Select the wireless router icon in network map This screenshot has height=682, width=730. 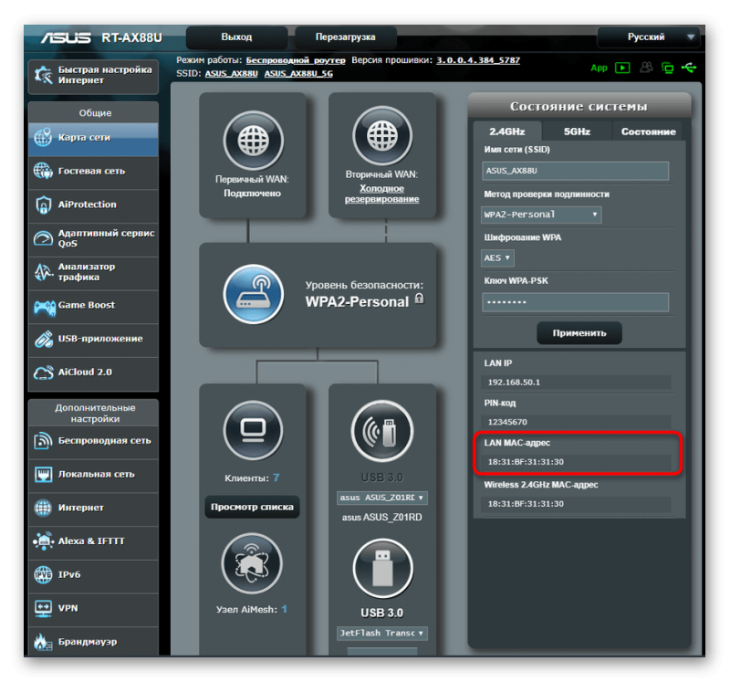(x=253, y=294)
